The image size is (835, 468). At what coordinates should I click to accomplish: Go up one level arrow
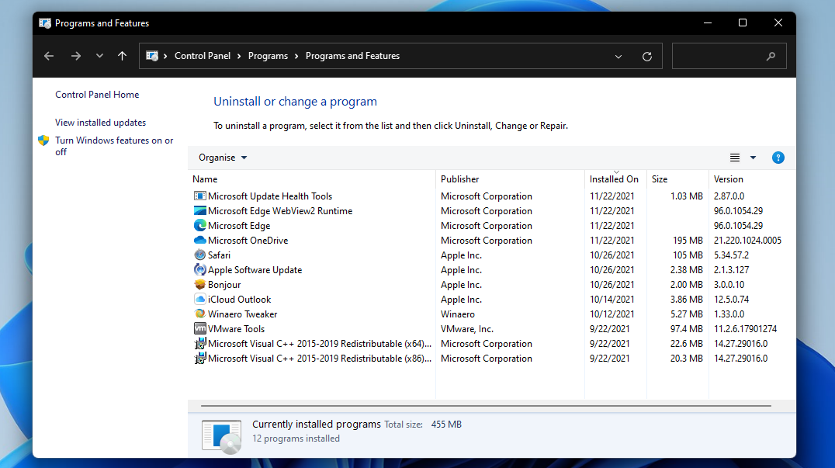[x=122, y=56]
